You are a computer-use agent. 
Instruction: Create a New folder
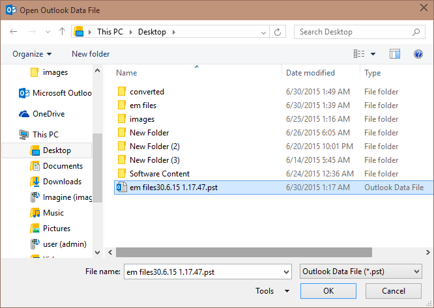pyautogui.click(x=91, y=54)
